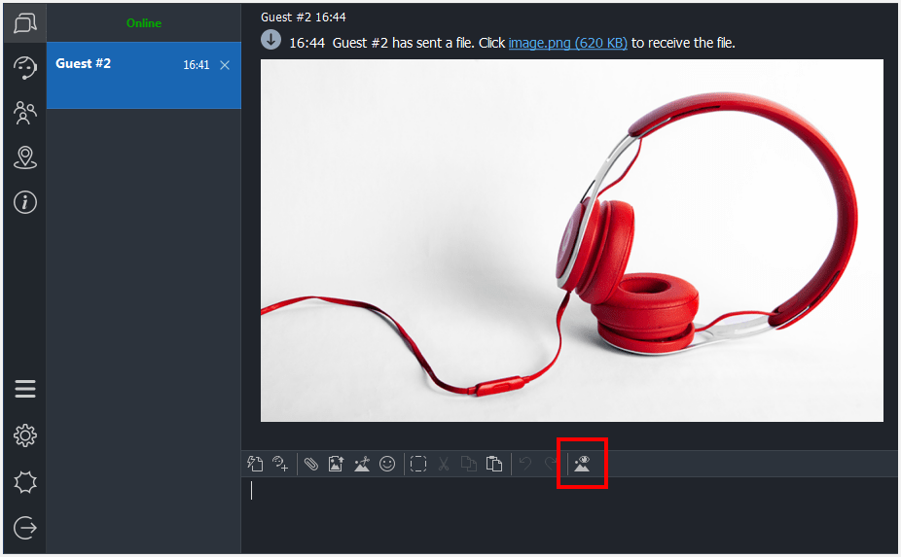
Task: Open the map location pin icon
Action: pos(25,157)
